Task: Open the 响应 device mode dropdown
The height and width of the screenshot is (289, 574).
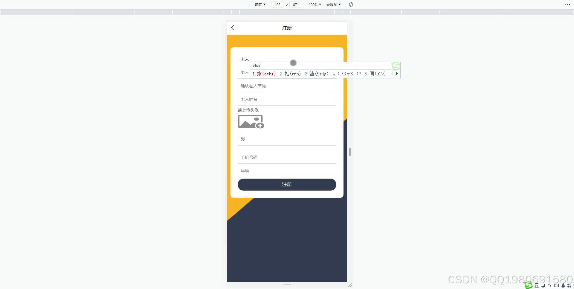Action: tap(260, 4)
